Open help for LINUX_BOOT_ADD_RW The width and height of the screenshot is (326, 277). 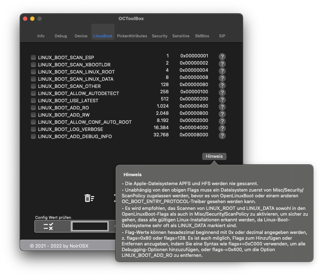pos(222,114)
